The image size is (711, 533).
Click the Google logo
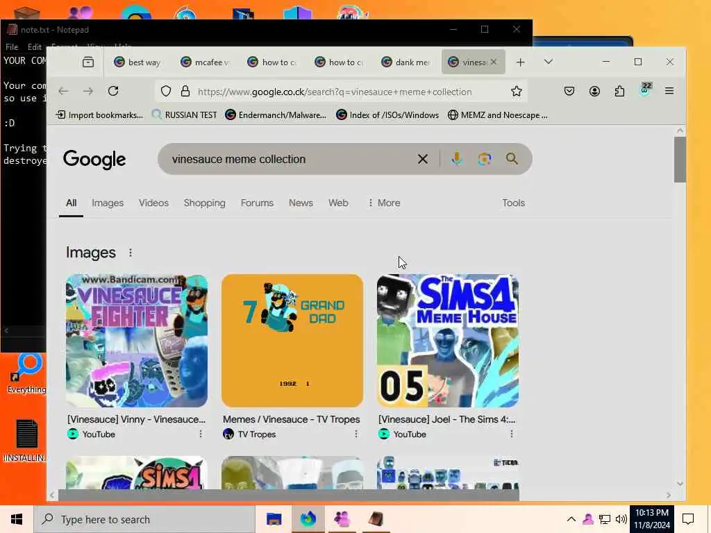(x=94, y=159)
